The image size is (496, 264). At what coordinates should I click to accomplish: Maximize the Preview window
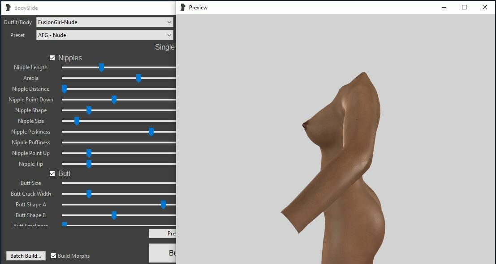point(464,7)
